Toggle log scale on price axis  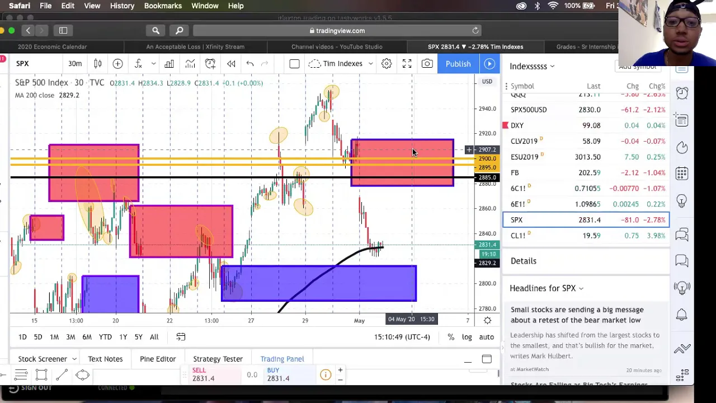467,337
